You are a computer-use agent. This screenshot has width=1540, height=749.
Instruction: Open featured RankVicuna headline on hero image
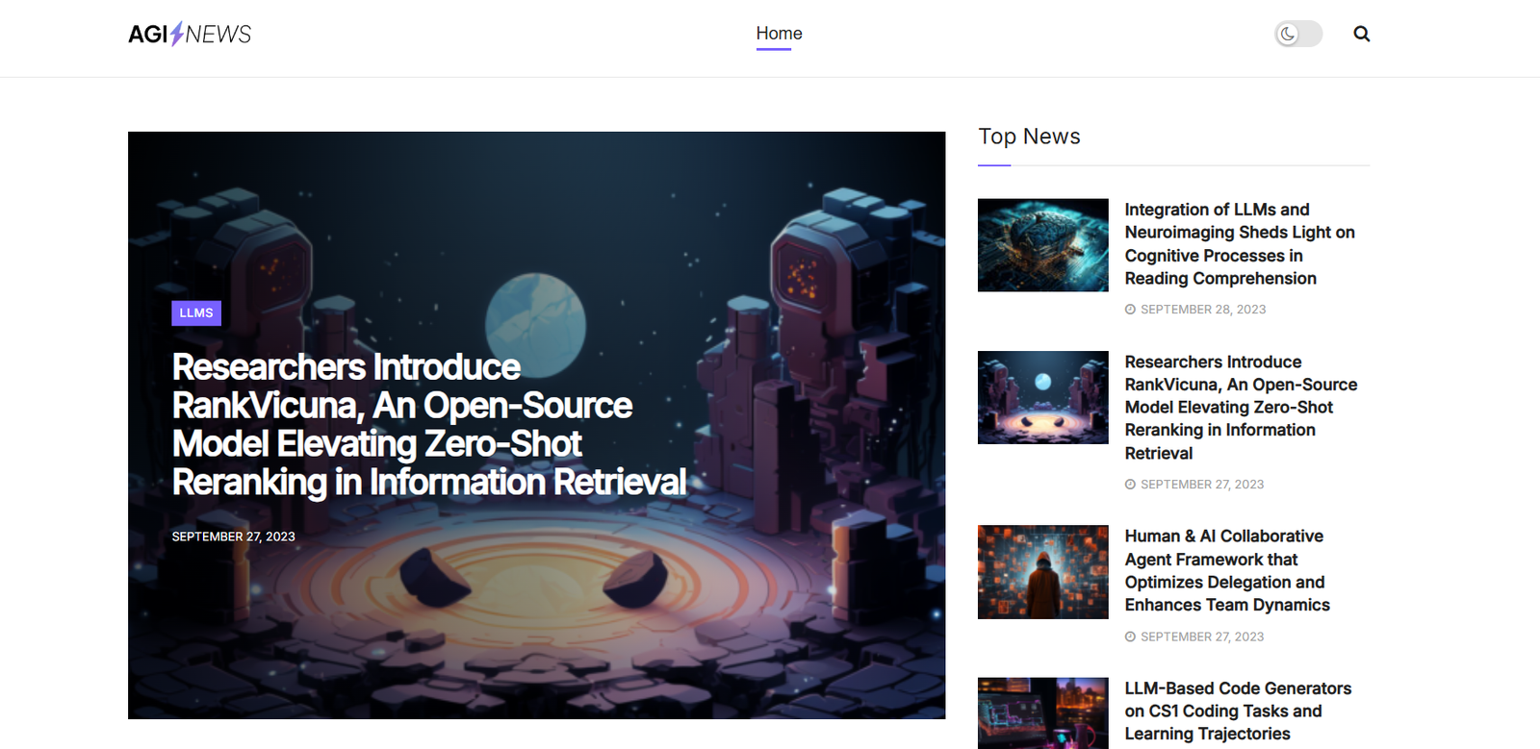click(429, 424)
